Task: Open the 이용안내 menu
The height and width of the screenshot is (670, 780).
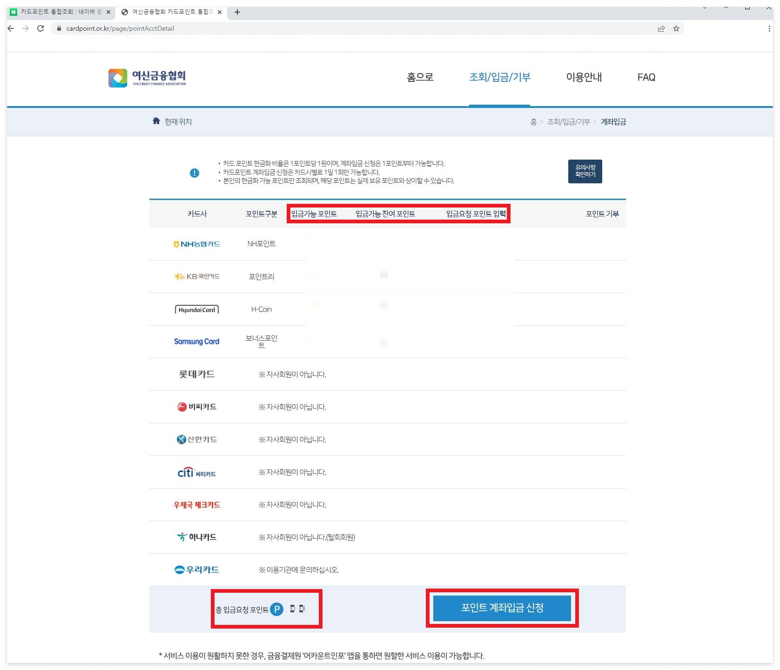Action: [584, 77]
